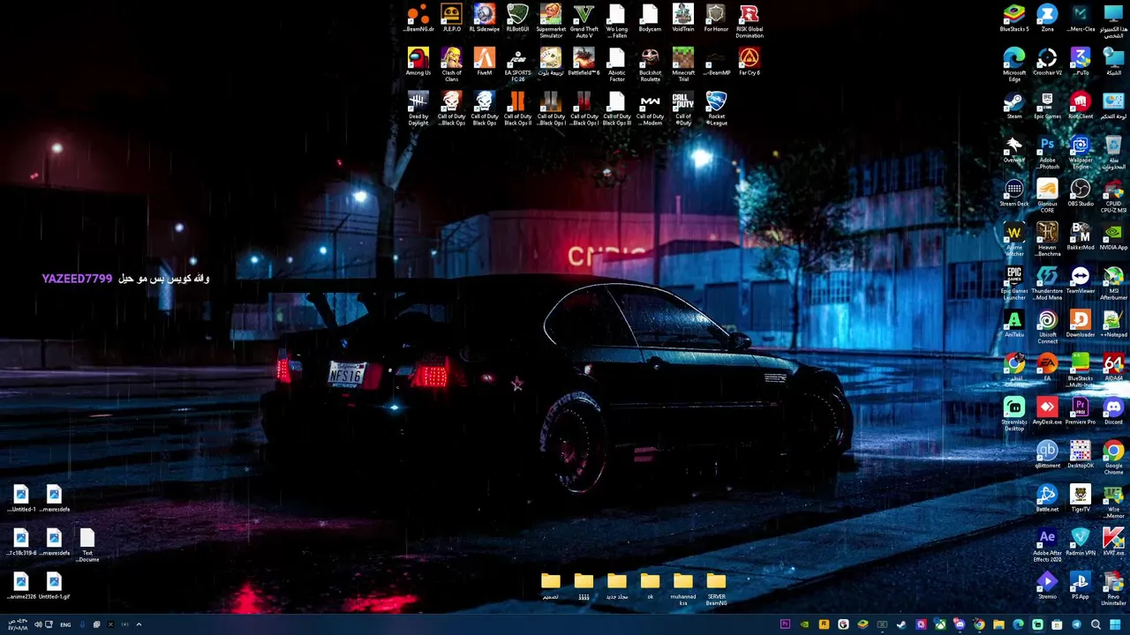This screenshot has width=1130, height=635.
Task: Open DesktopOK shortcut
Action: 1081,455
